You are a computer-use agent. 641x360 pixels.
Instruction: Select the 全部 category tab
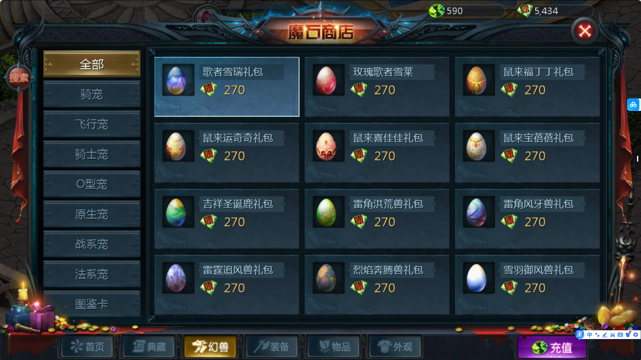(92, 64)
